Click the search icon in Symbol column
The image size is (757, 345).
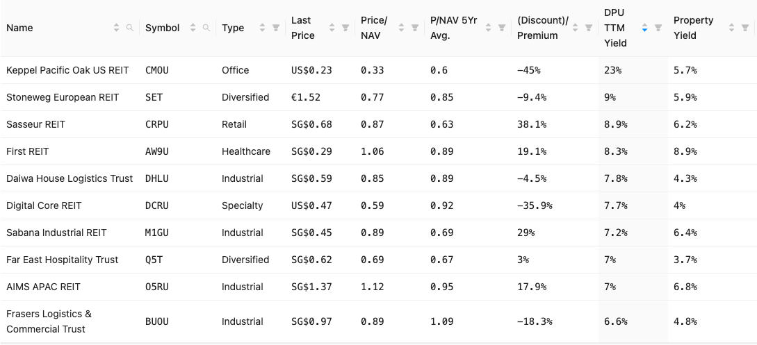pyautogui.click(x=206, y=28)
